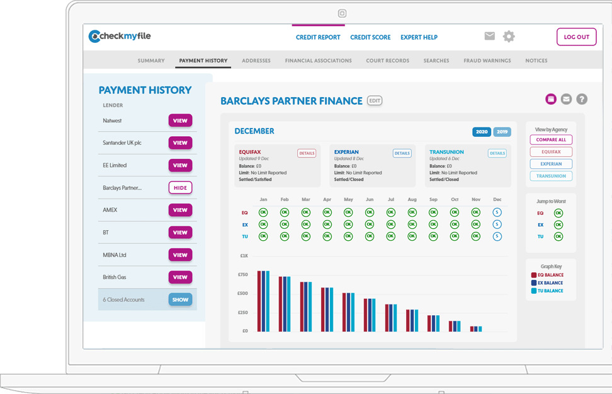Image resolution: width=612 pixels, height=394 pixels.
Task: Show the 6 Closed Accounts
Action: coord(180,300)
